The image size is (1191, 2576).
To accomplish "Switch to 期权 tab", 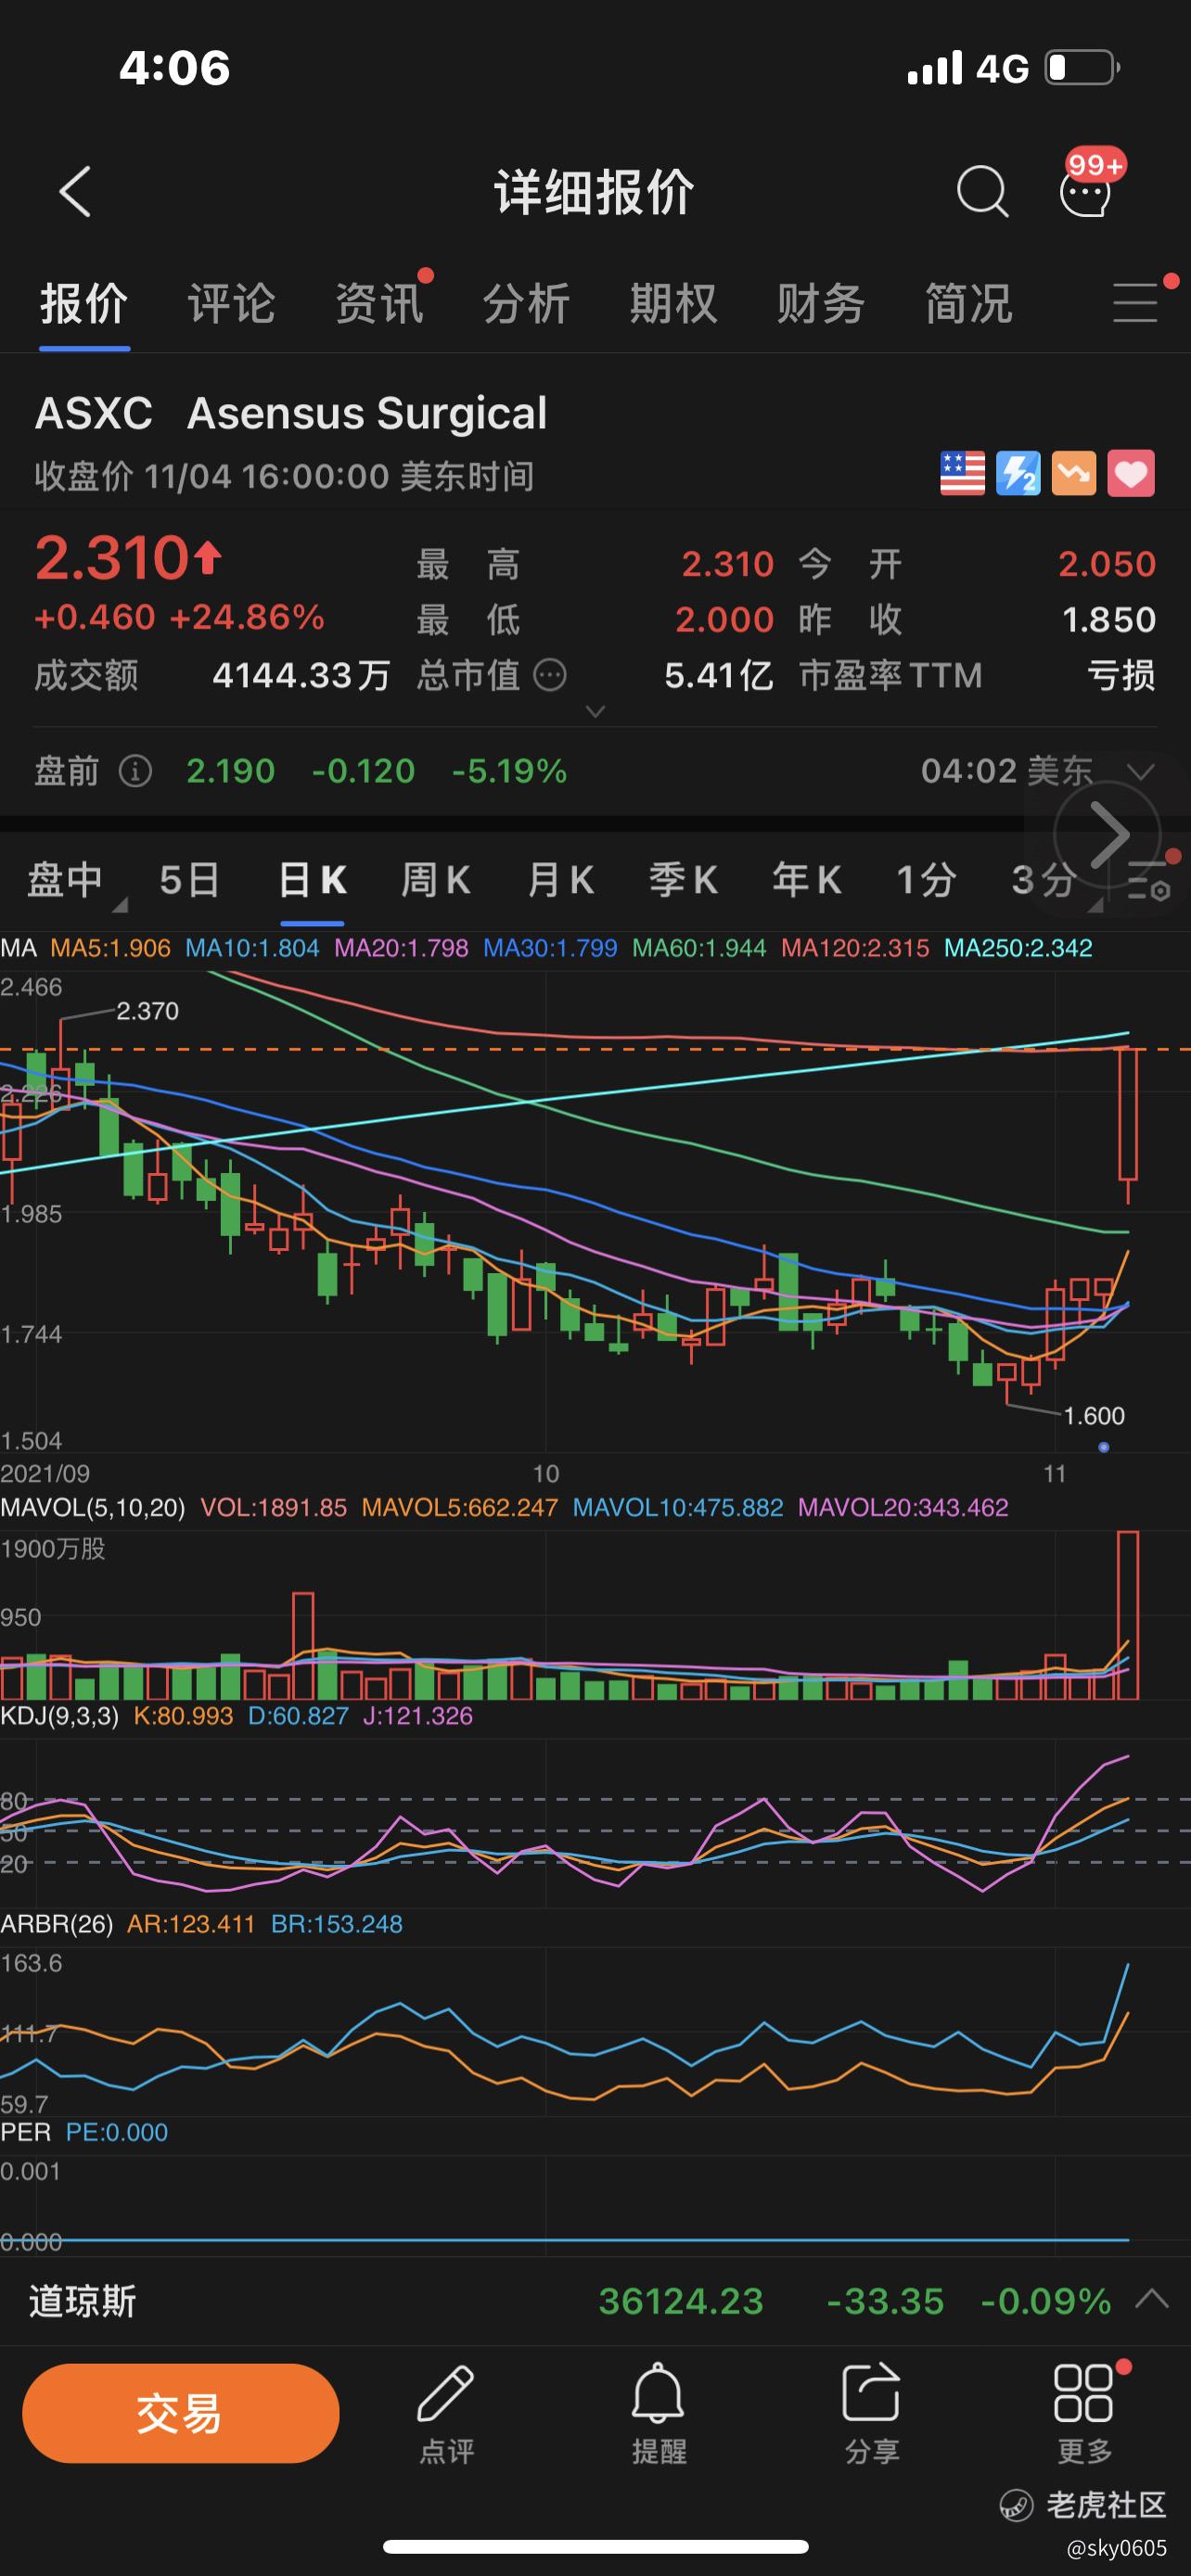I will tap(674, 303).
